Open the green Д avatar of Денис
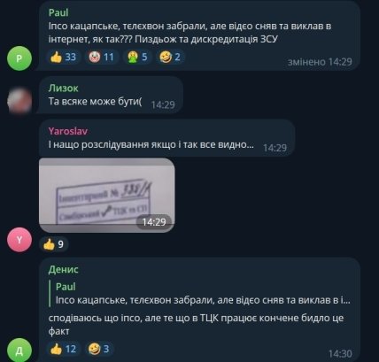Image resolution: width=379 pixels, height=362 pixels. click(19, 350)
